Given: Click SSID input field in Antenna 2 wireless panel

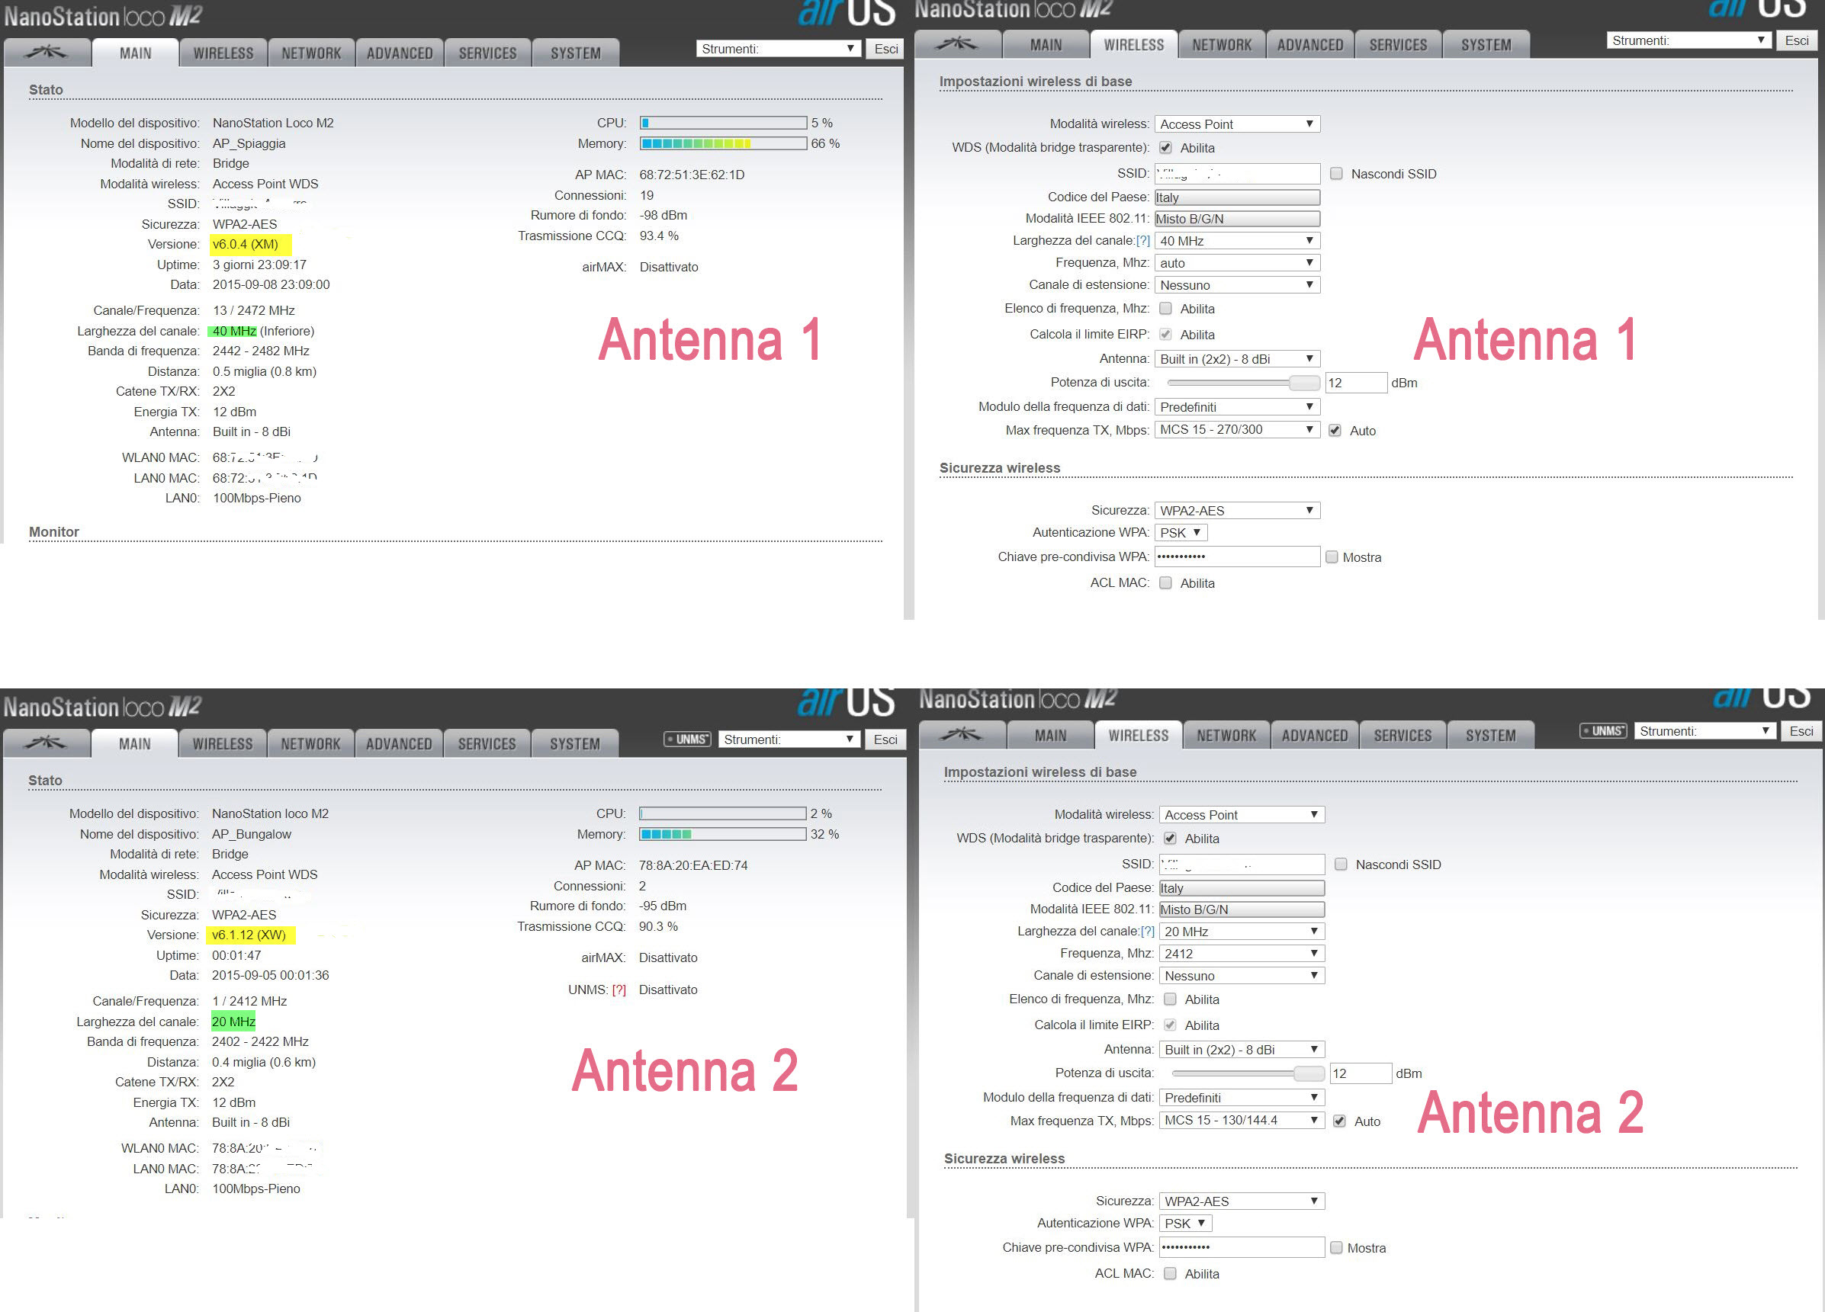Looking at the screenshot, I should point(1242,864).
